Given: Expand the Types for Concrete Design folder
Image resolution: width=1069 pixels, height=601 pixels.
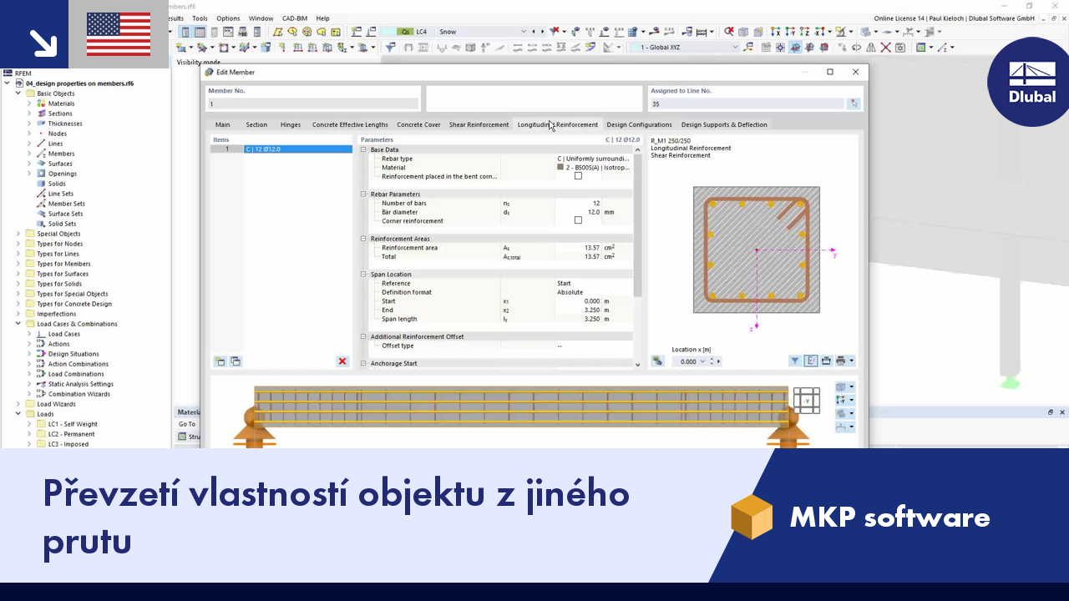Looking at the screenshot, I should point(18,304).
